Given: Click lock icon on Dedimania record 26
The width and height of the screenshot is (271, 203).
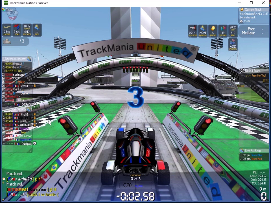Looking at the screenshot, I should (35, 86).
